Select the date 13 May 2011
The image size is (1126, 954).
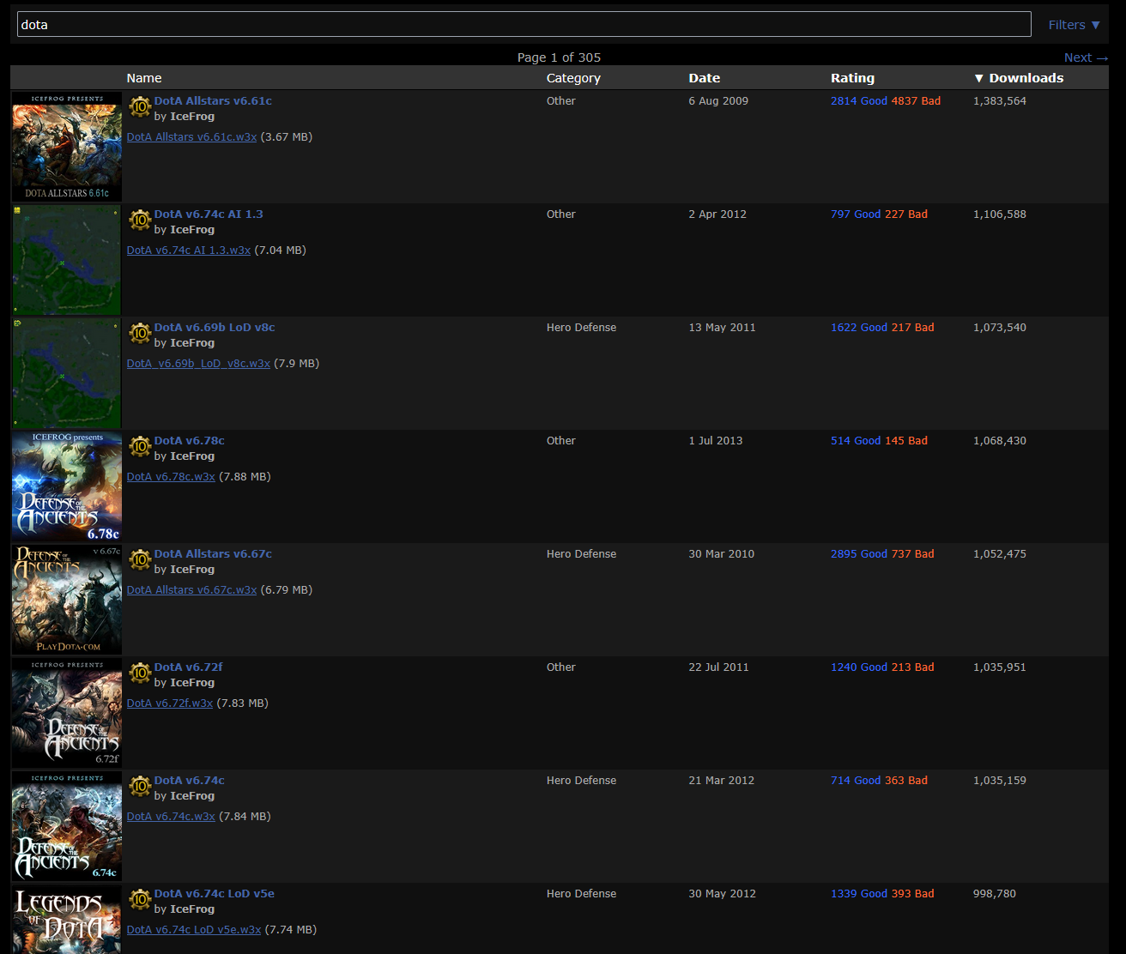(x=722, y=327)
